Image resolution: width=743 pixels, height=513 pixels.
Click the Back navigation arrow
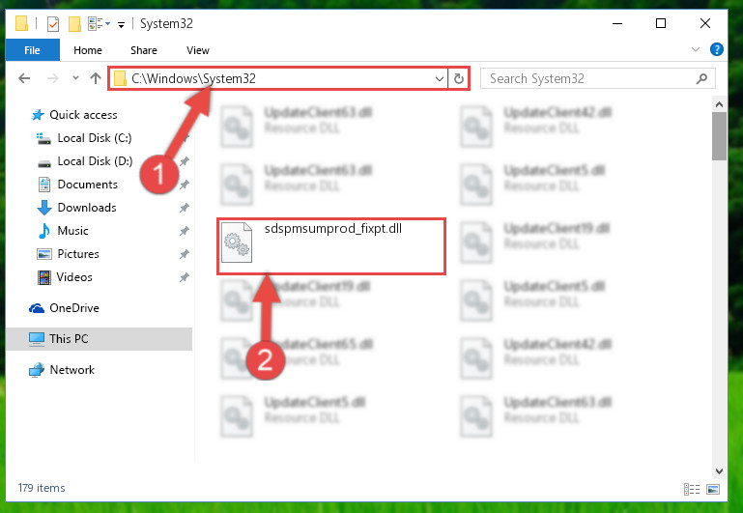pyautogui.click(x=24, y=78)
